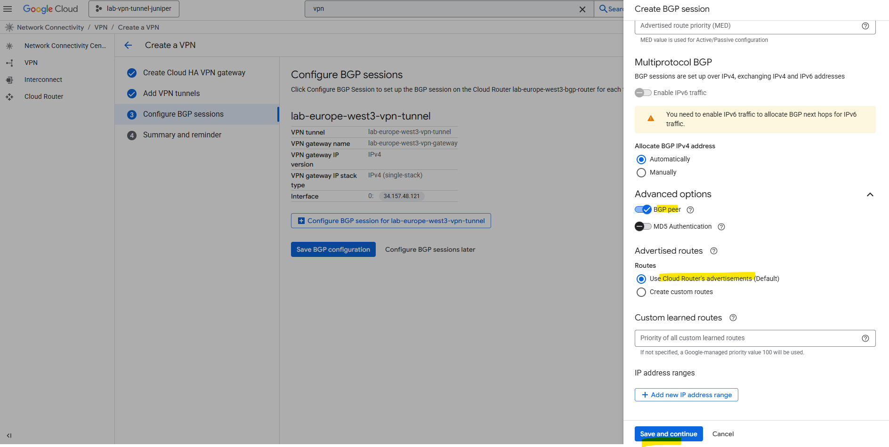Click the VPN sidebar icon
Image resolution: width=889 pixels, height=447 pixels.
tap(9, 63)
